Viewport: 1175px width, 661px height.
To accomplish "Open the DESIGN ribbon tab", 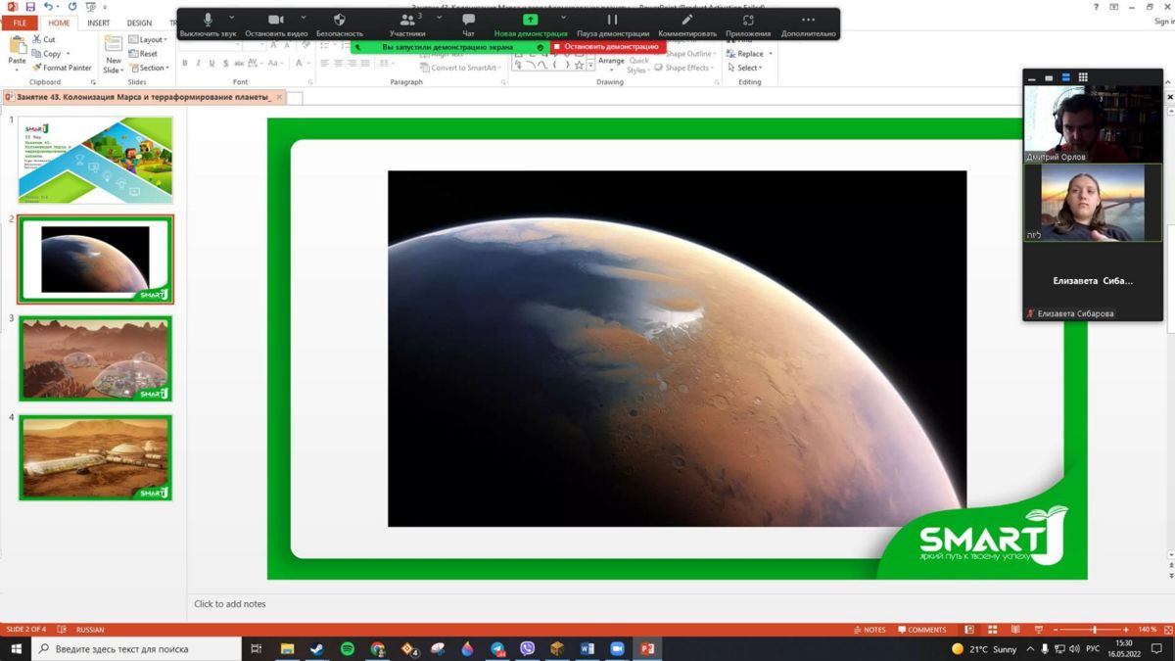I will point(139,23).
